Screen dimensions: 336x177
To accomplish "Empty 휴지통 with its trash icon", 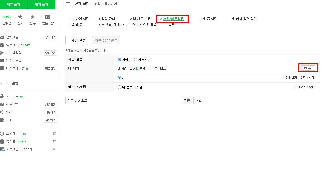I will [54, 141].
